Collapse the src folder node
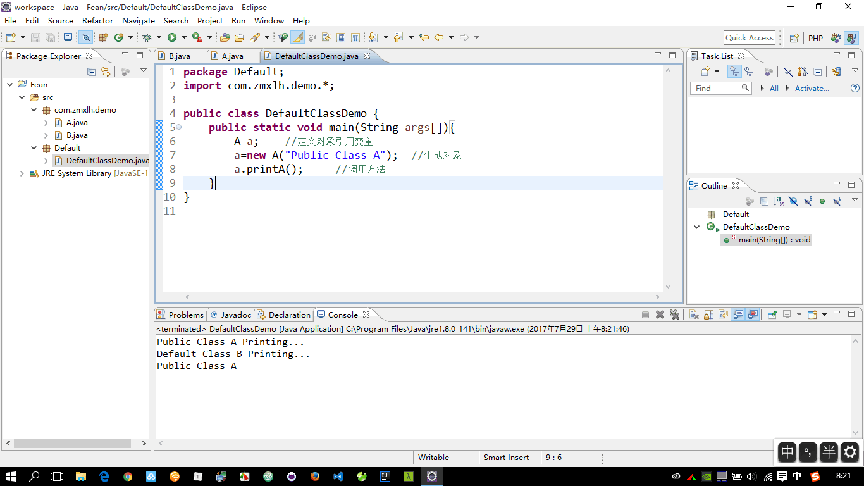 pos(22,97)
